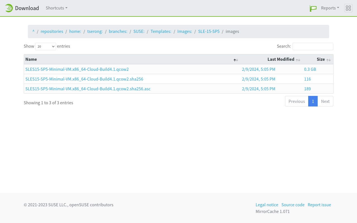Open SLES15-SP5-Minimal-VM qcow2 file link
The width and height of the screenshot is (357, 223).
pos(77,69)
